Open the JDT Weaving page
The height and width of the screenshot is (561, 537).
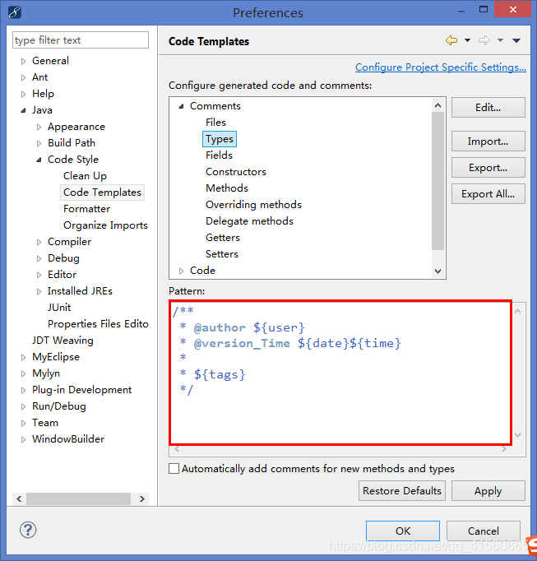click(x=62, y=341)
